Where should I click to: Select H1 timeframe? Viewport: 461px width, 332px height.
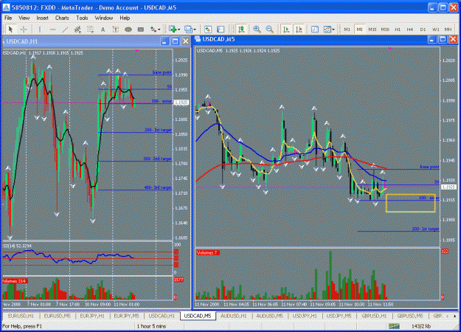pyautogui.click(x=398, y=30)
